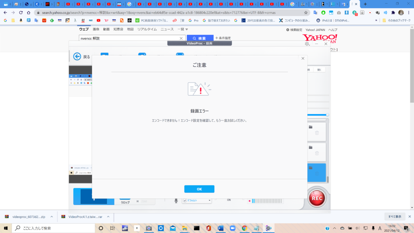Click the microphone icon in recorder

coord(176,201)
